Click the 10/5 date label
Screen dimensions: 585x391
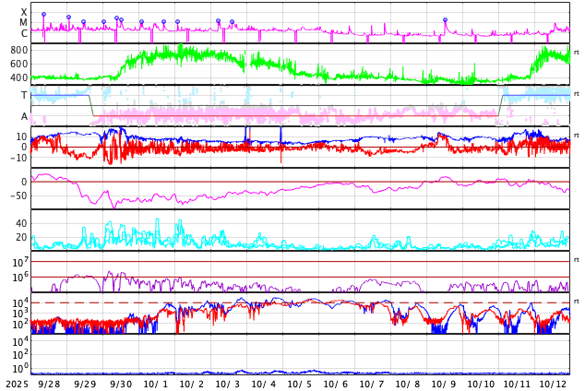click(x=299, y=384)
